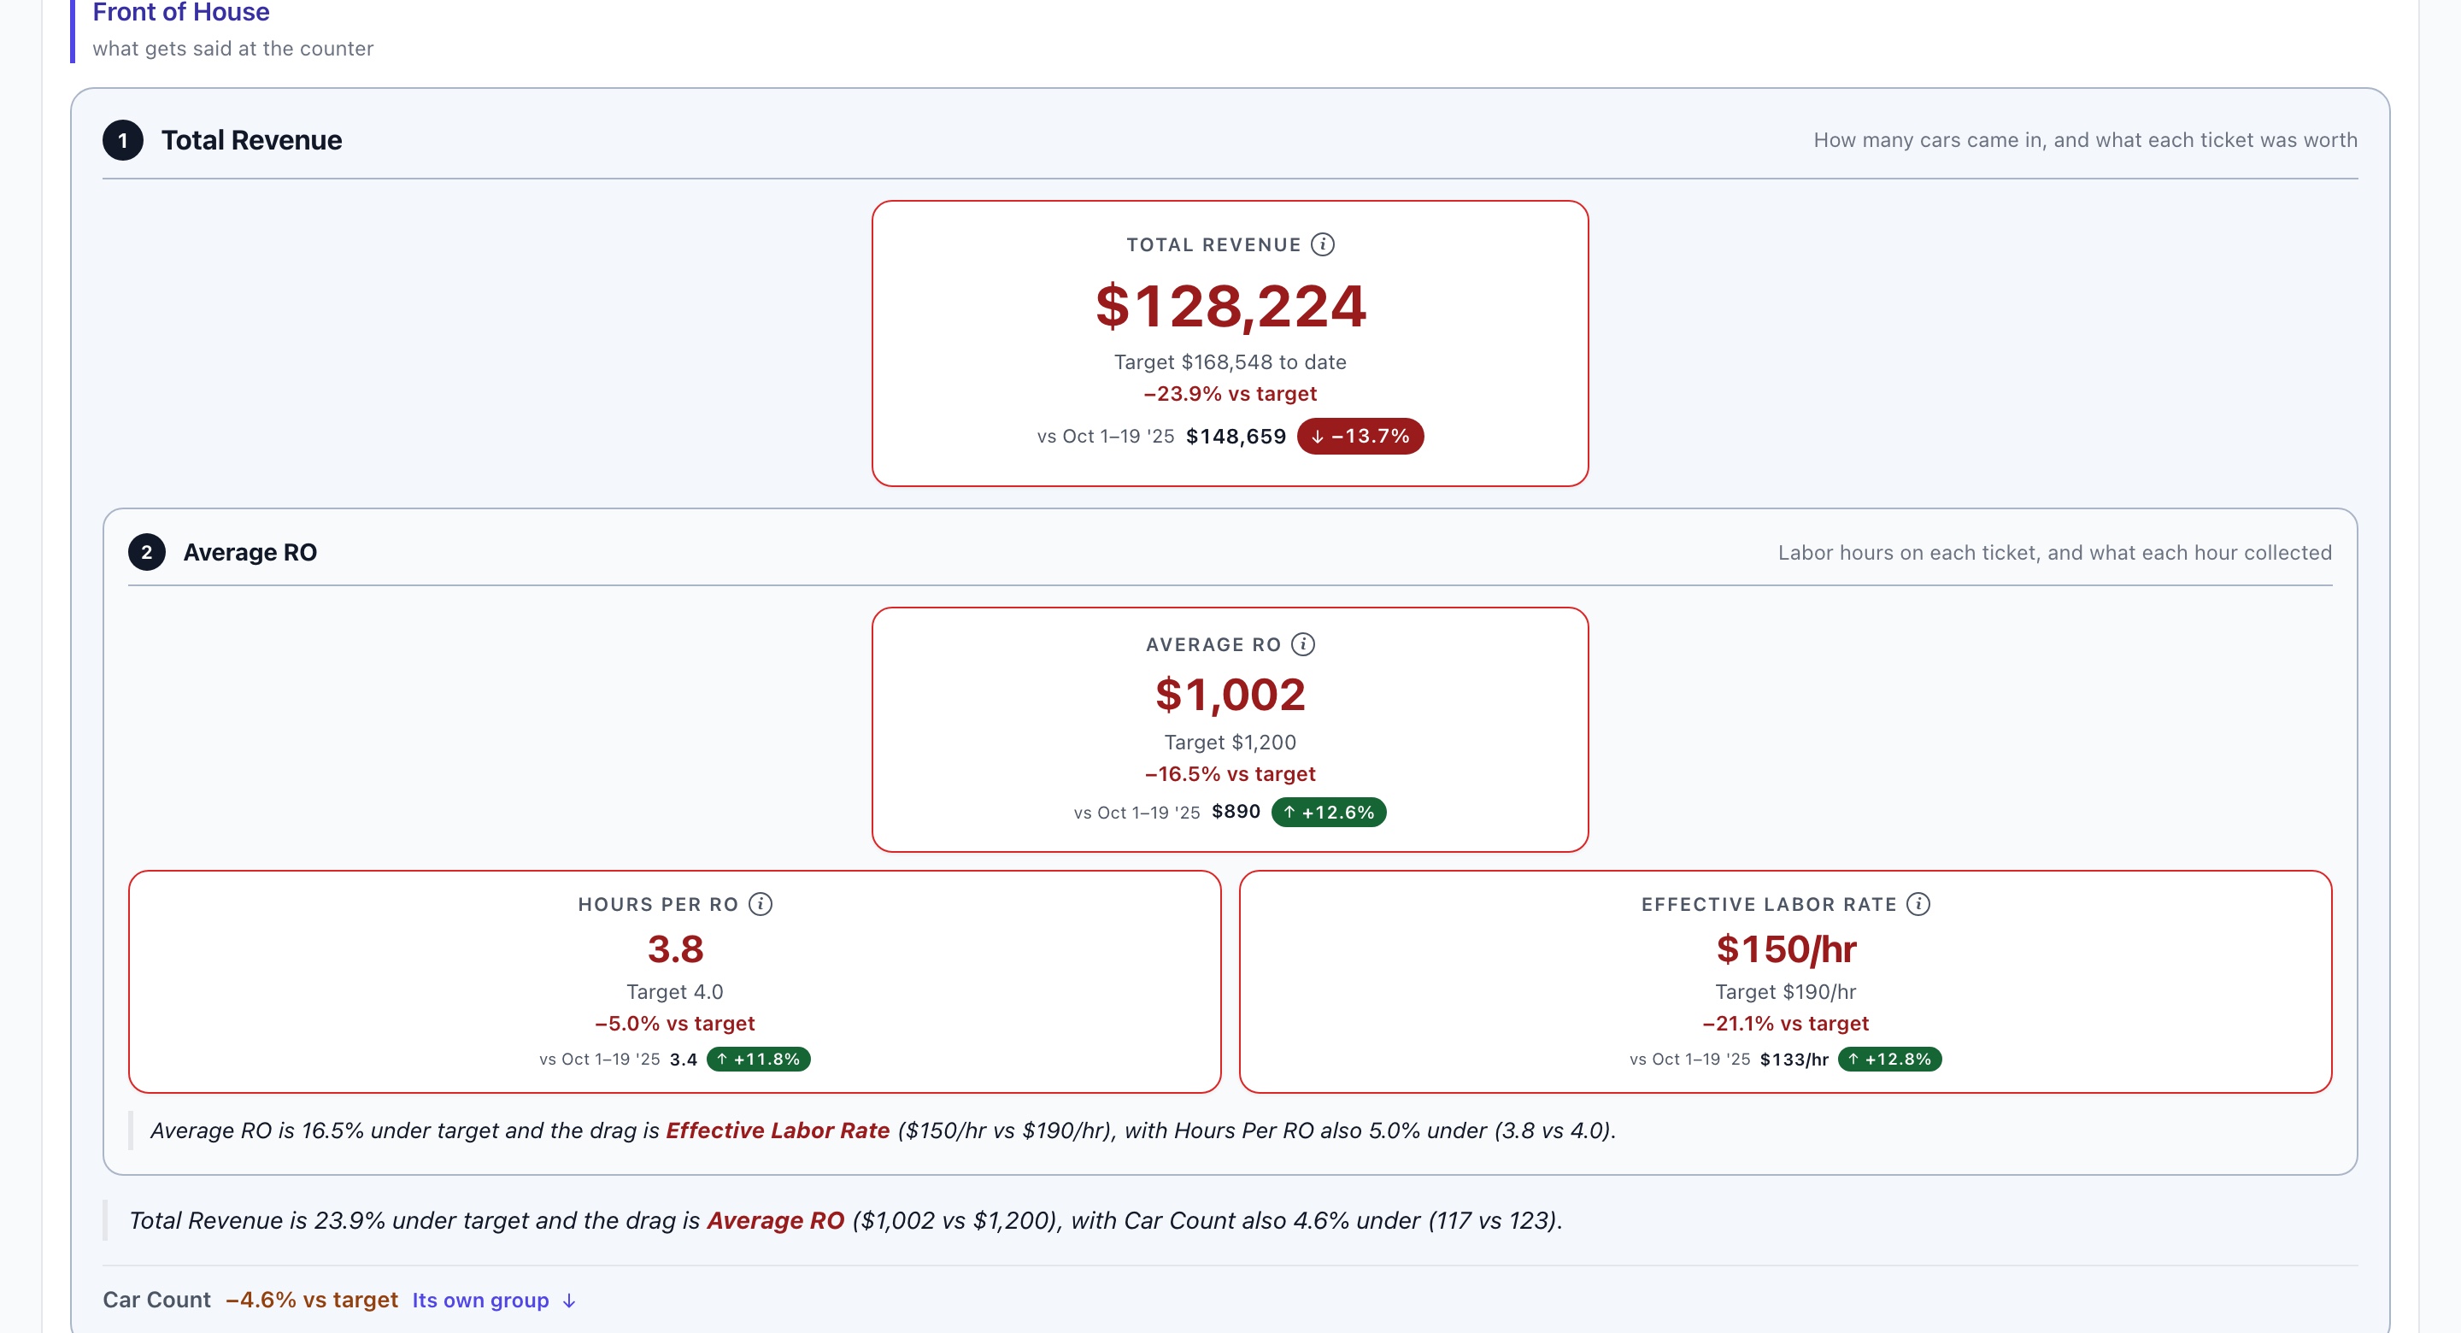Click the +12.8% labor rate badge
The width and height of the screenshot is (2461, 1333).
tap(1889, 1059)
